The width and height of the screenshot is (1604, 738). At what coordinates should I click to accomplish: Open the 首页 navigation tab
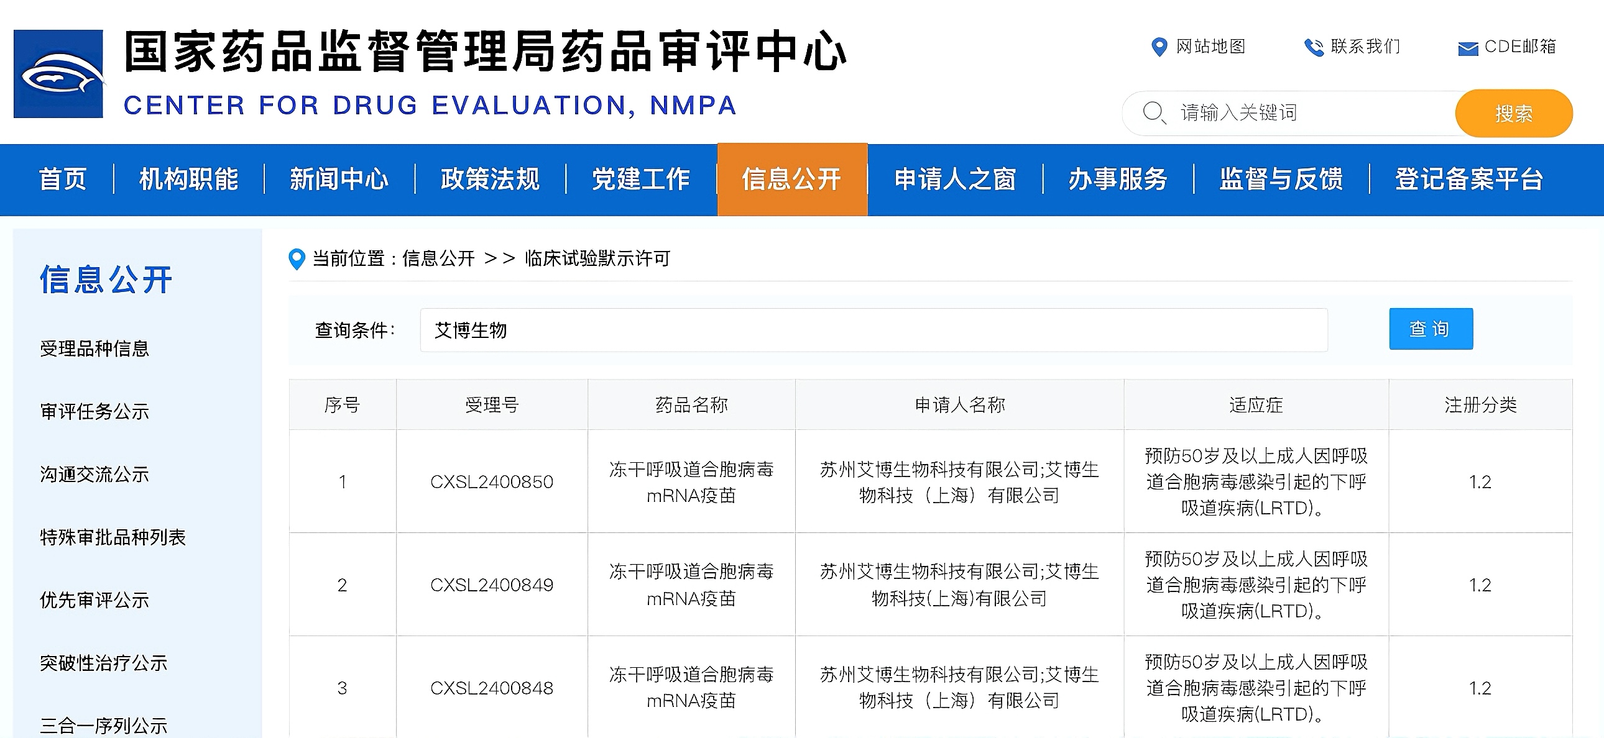coord(63,179)
